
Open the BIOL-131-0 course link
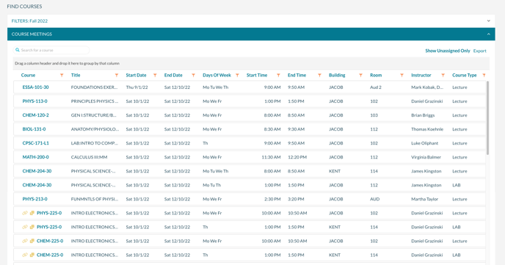pos(34,129)
